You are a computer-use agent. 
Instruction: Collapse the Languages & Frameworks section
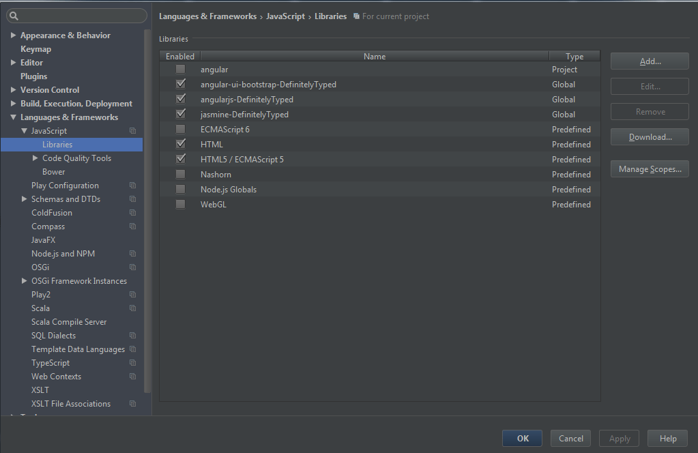(13, 117)
